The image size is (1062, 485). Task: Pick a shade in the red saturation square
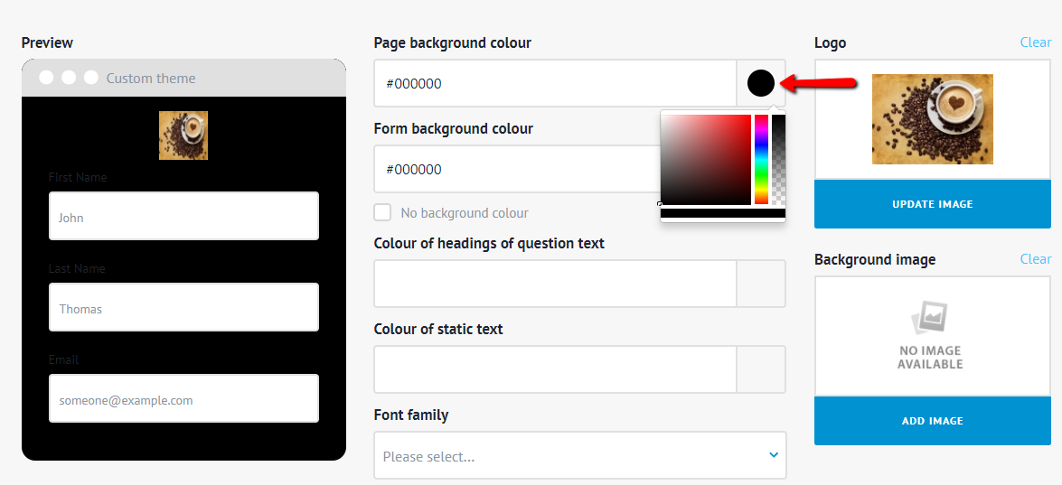click(x=706, y=160)
